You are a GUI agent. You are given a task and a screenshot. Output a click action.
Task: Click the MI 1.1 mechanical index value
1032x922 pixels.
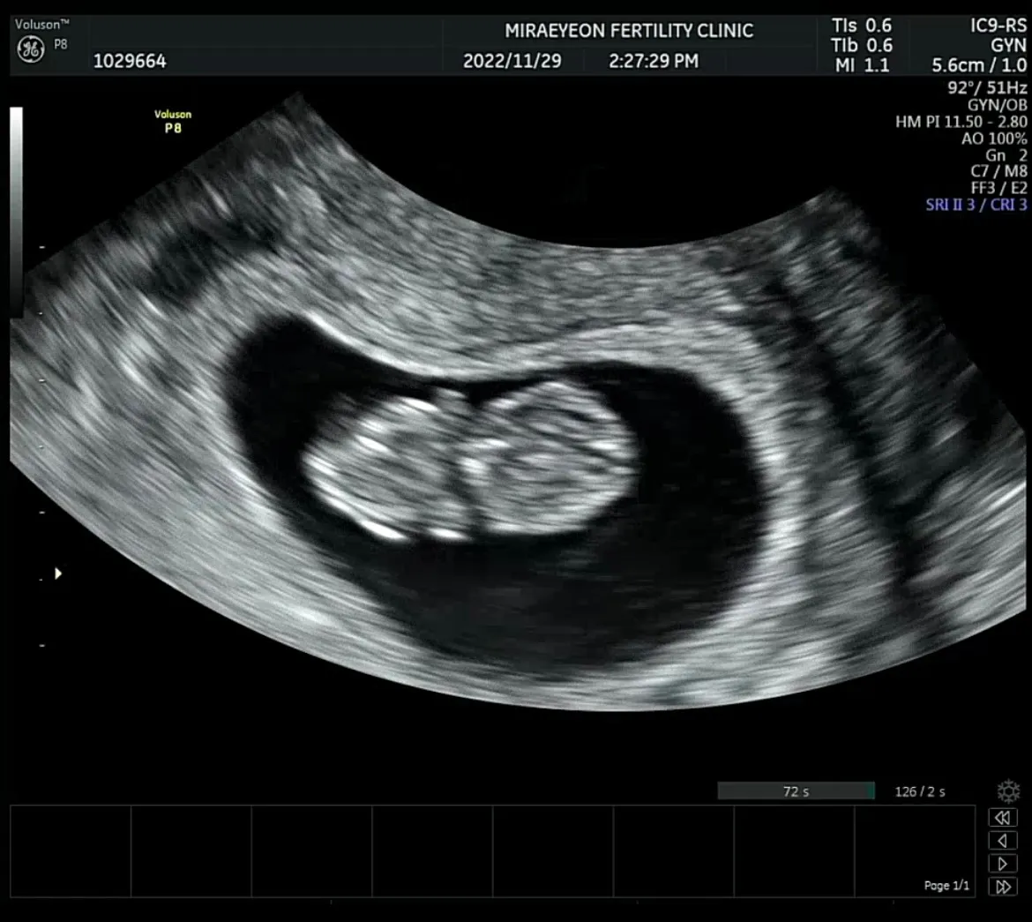pyautogui.click(x=862, y=65)
